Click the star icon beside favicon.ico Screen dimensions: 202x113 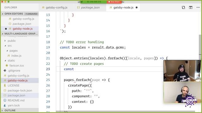click(7, 65)
